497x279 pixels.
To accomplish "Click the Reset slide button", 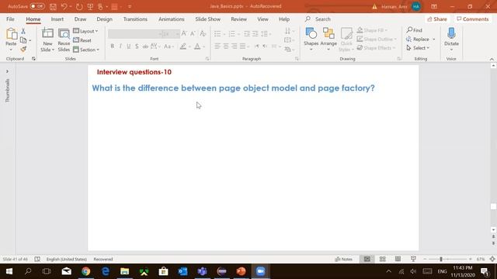I will [82, 40].
